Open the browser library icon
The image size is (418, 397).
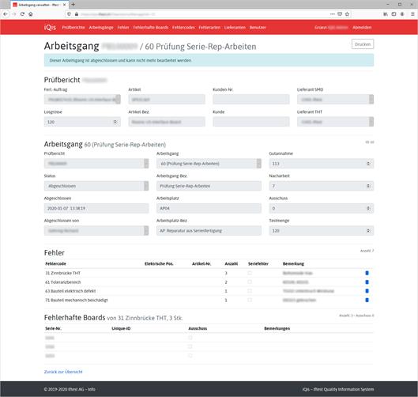click(x=386, y=14)
